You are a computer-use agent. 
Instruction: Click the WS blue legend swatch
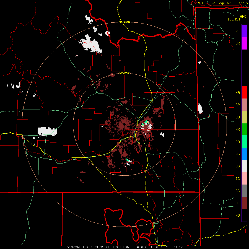pos(244,154)
